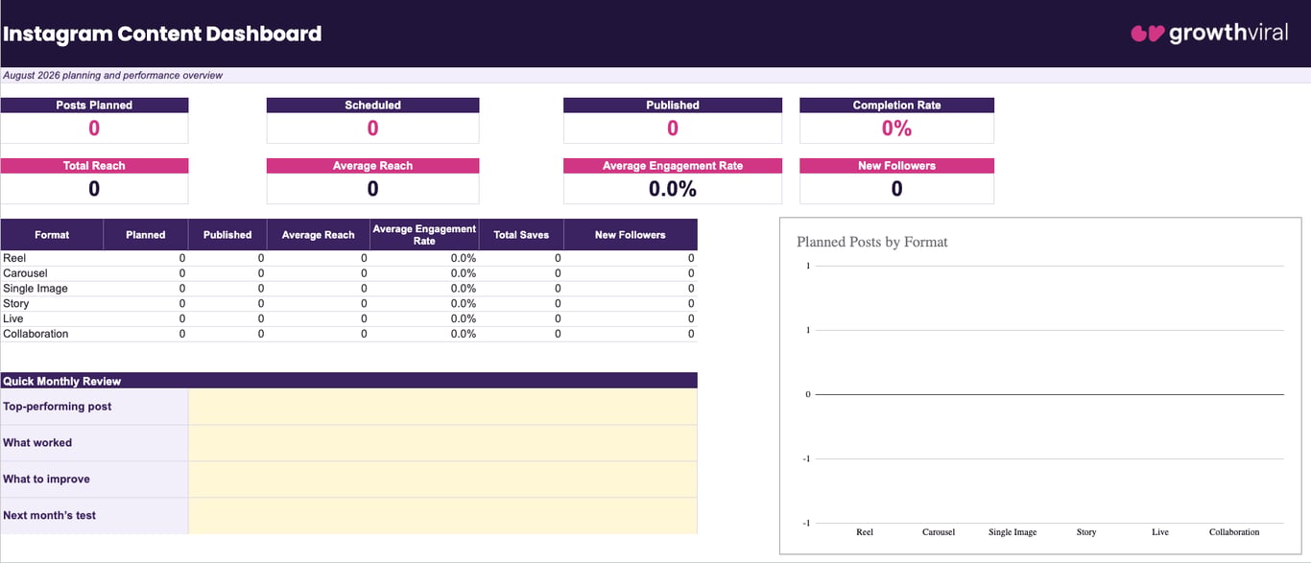Select the Completion Rate percentage cell
This screenshot has width=1311, height=563.
[896, 129]
